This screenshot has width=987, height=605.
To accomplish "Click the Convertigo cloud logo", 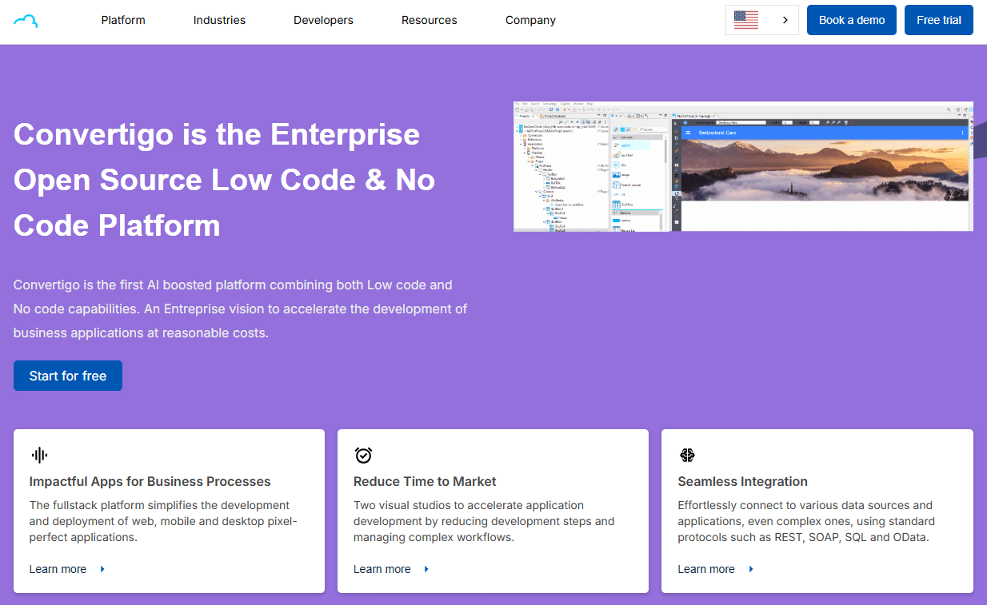I will [26, 20].
